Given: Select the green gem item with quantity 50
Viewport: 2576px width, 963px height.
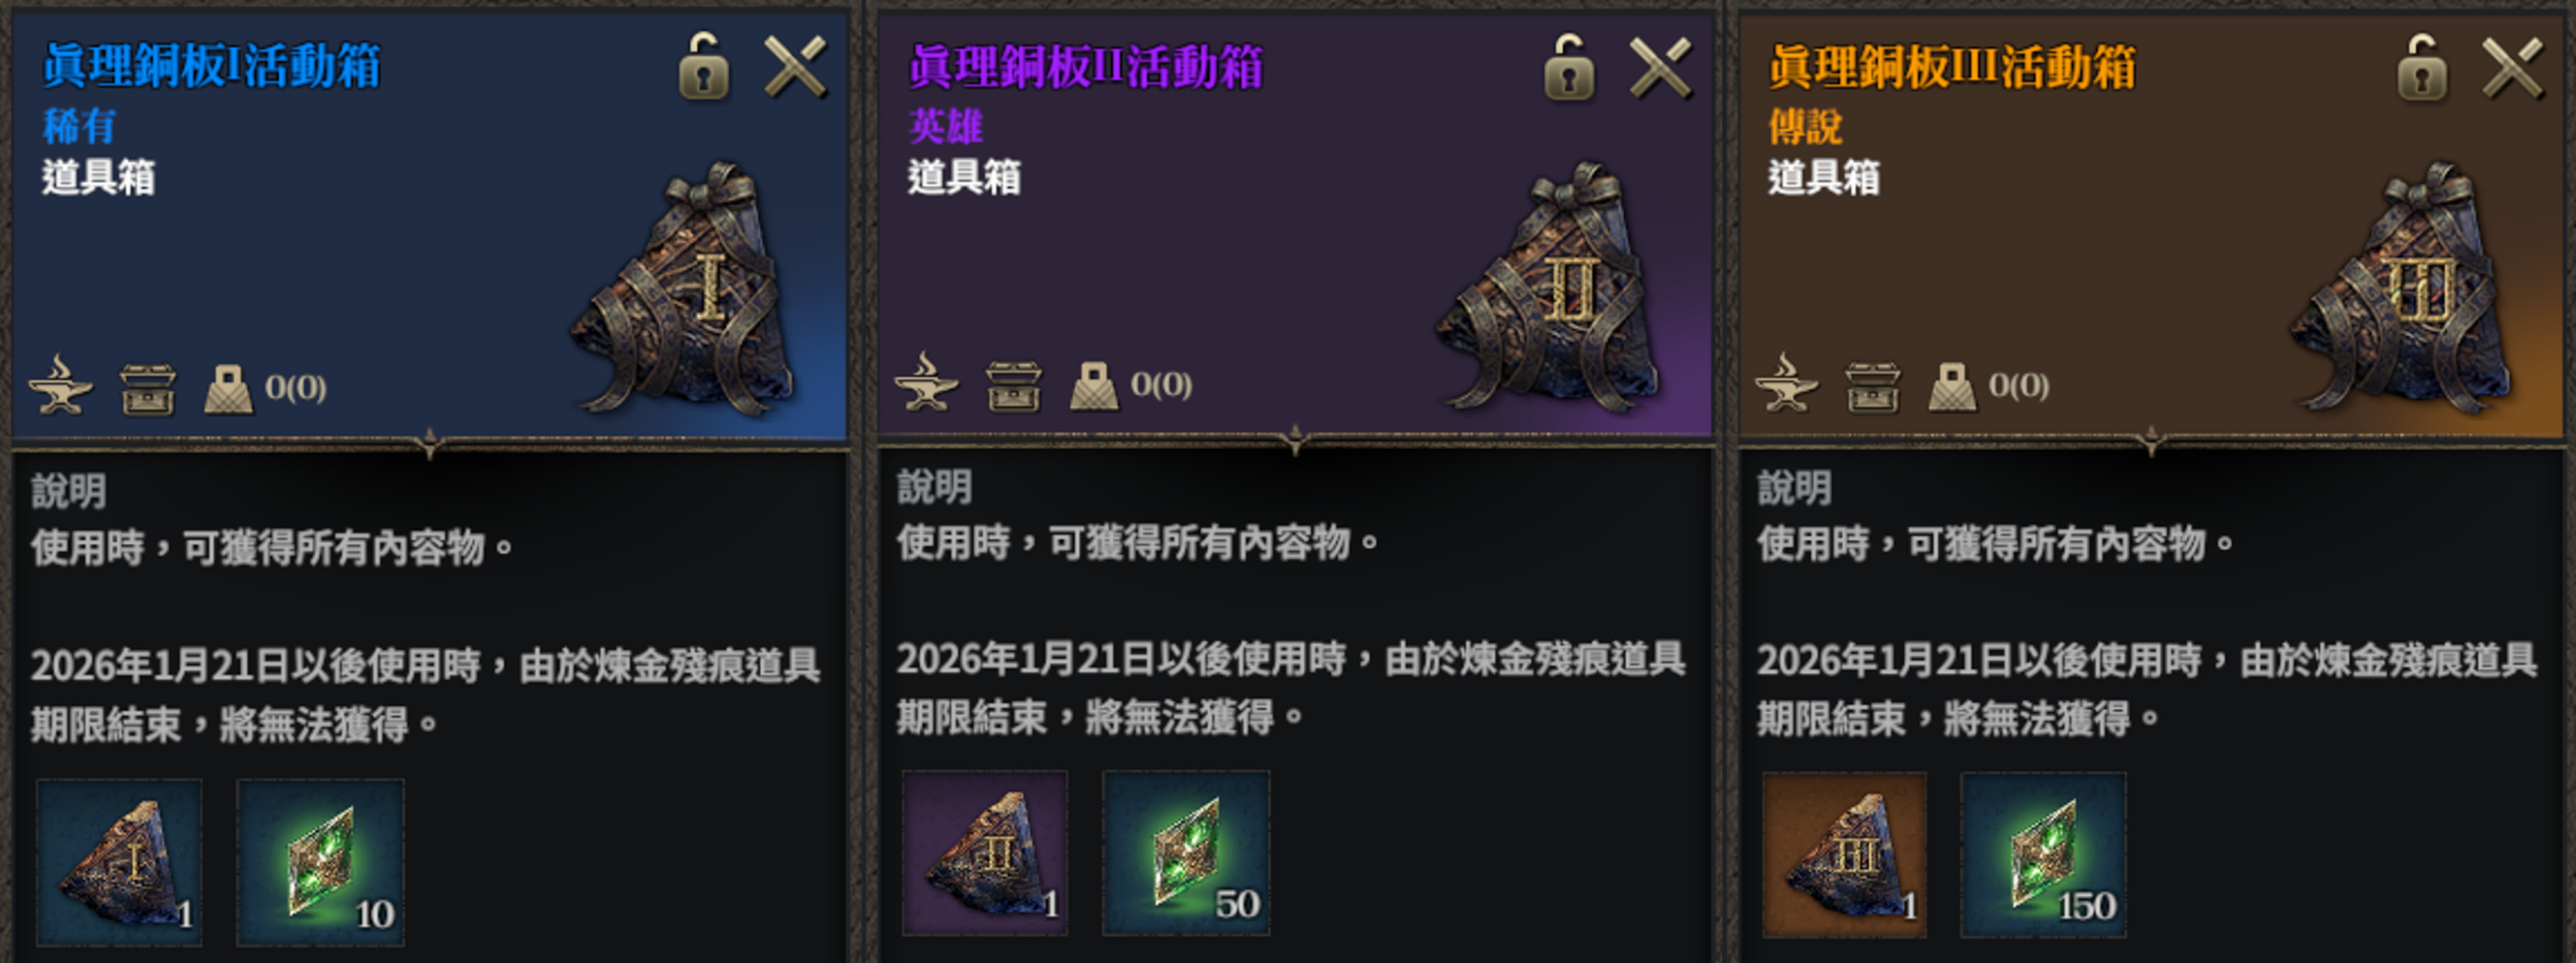Looking at the screenshot, I should click(x=1186, y=853).
